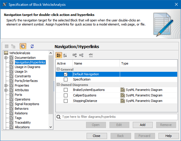The image size is (181, 141).
Task: Click the collapse all groups icon
Action: (x=81, y=55)
